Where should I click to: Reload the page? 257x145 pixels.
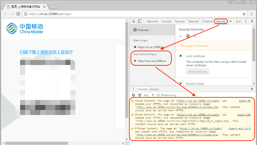pyautogui.click(x=18, y=14)
